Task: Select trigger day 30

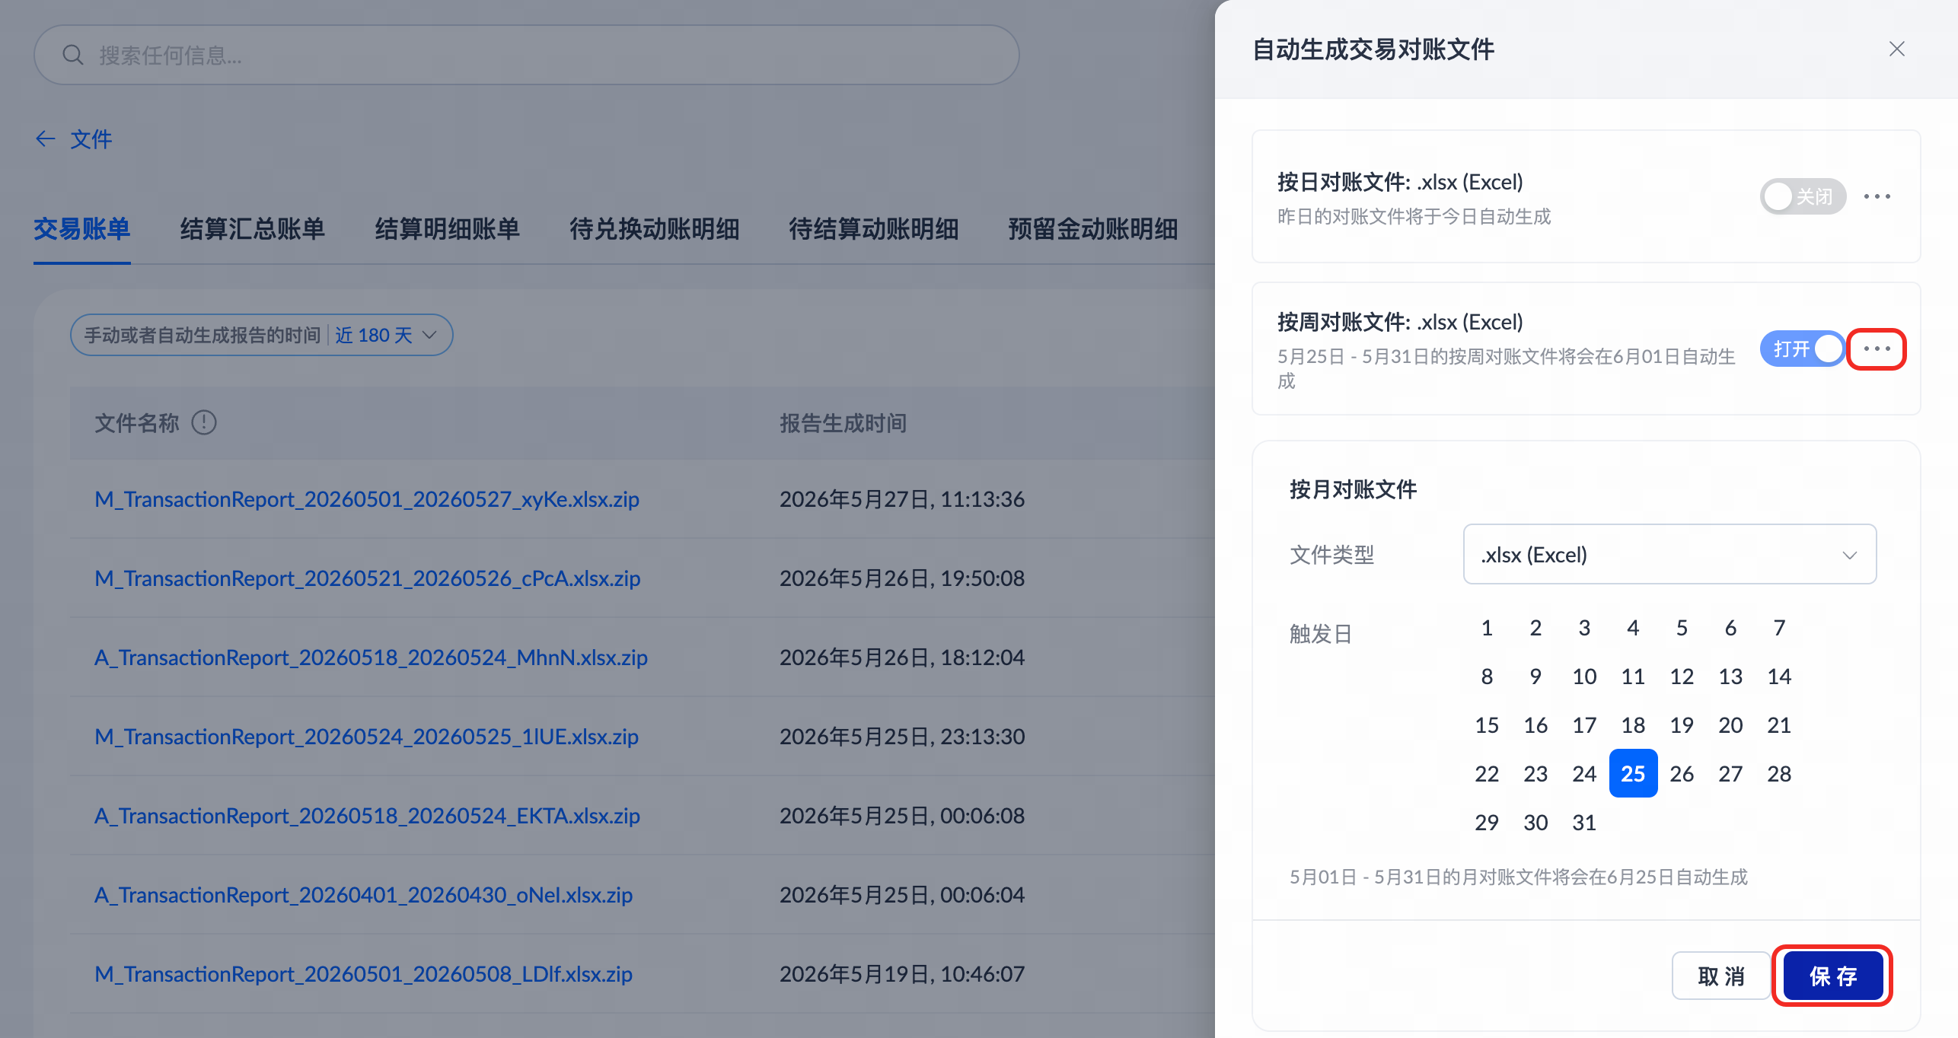Action: coord(1535,822)
